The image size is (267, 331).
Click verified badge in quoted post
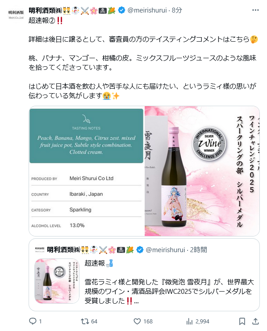tap(140, 250)
